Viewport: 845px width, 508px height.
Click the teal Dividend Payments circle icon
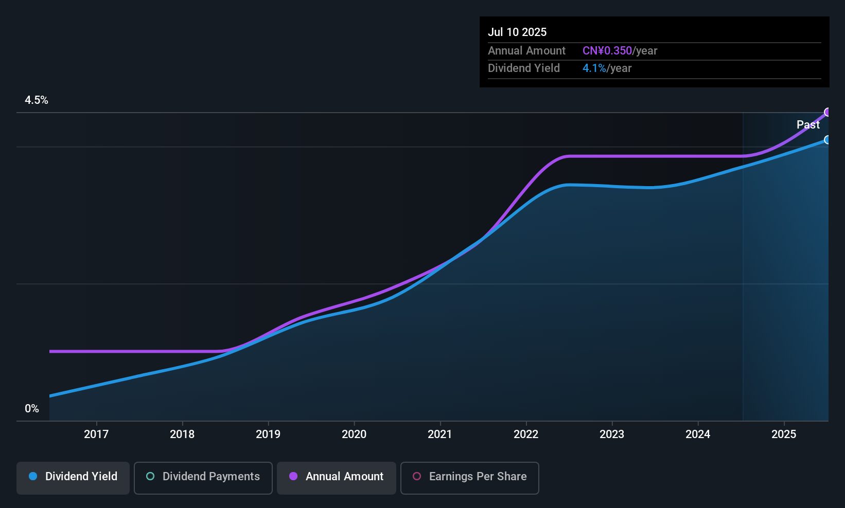point(150,477)
